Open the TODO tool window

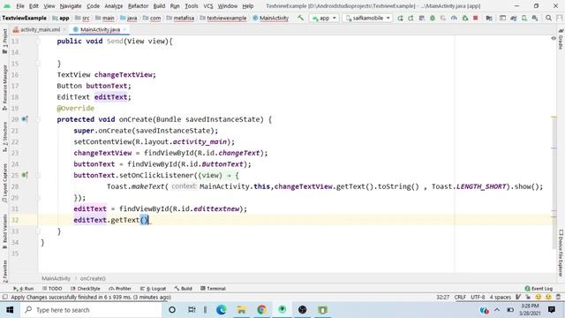(52, 289)
